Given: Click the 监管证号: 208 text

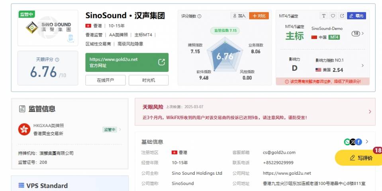Looking at the screenshot, I should point(33,162).
